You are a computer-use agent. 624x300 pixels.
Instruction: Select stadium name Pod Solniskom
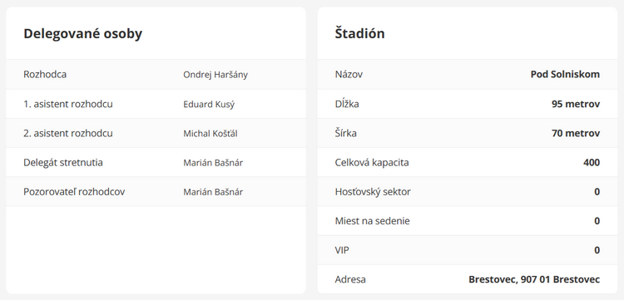click(565, 74)
